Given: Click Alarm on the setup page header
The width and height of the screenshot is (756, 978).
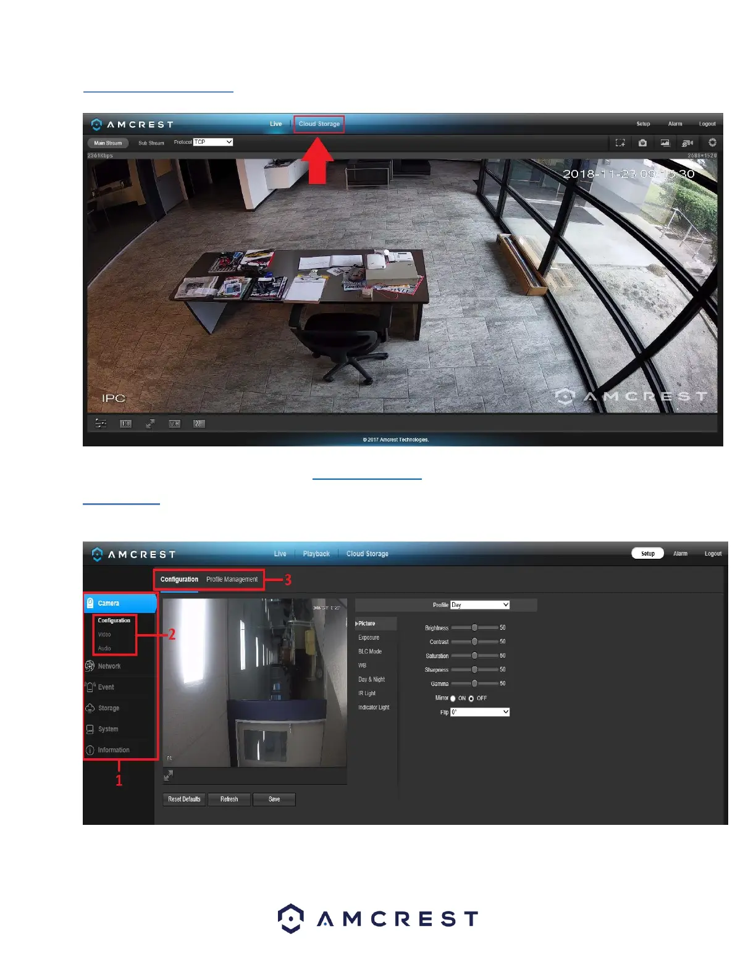Looking at the screenshot, I should point(680,554).
